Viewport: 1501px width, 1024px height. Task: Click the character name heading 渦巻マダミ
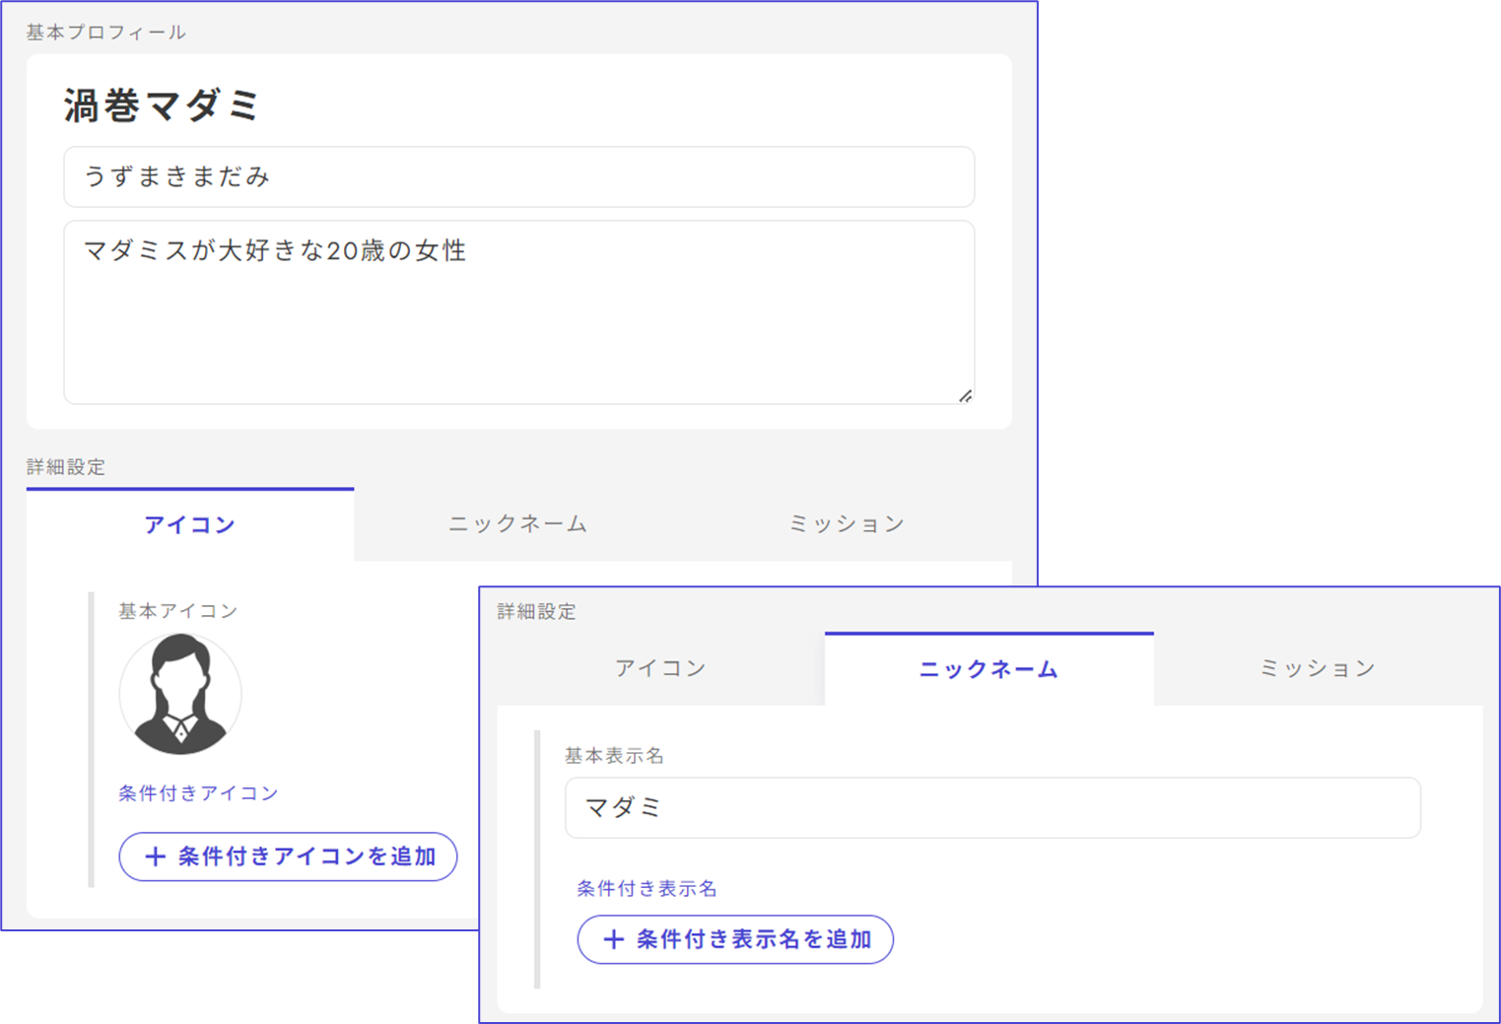(x=162, y=105)
